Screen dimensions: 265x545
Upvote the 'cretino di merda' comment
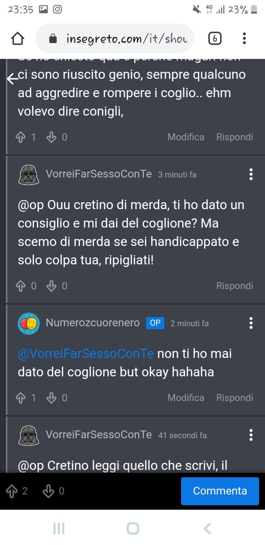[21, 286]
